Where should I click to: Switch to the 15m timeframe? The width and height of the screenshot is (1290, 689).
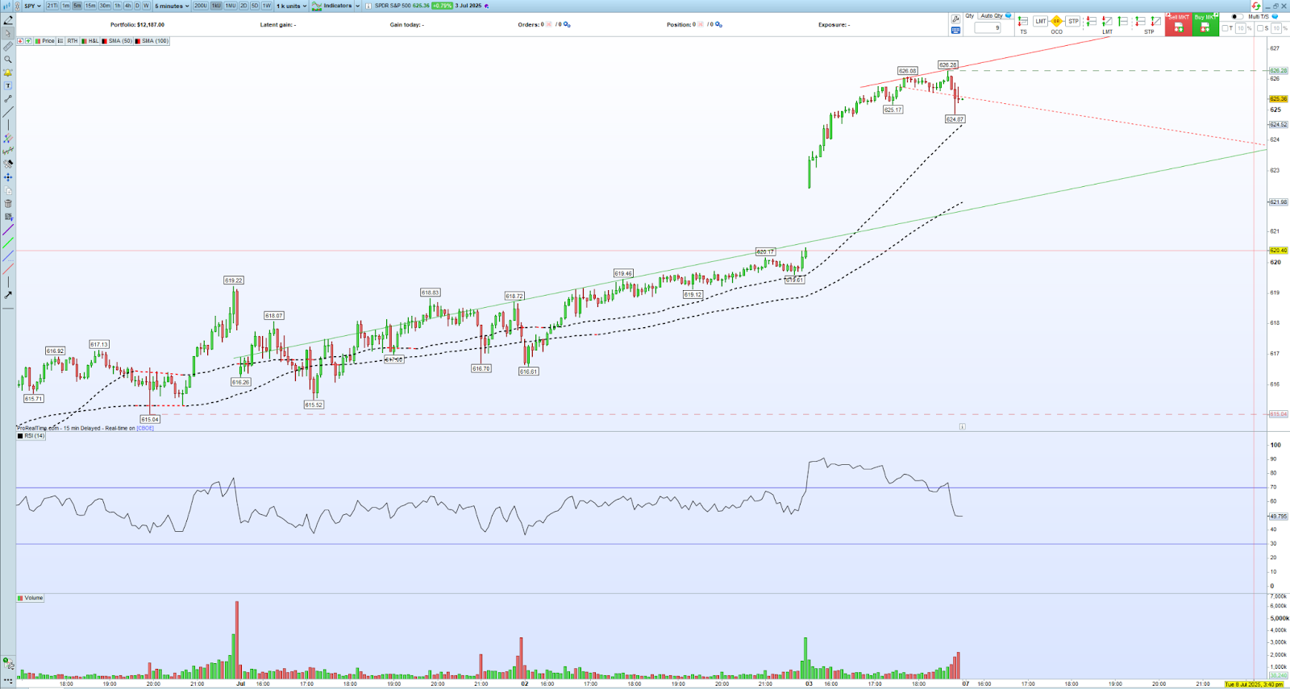tap(90, 6)
